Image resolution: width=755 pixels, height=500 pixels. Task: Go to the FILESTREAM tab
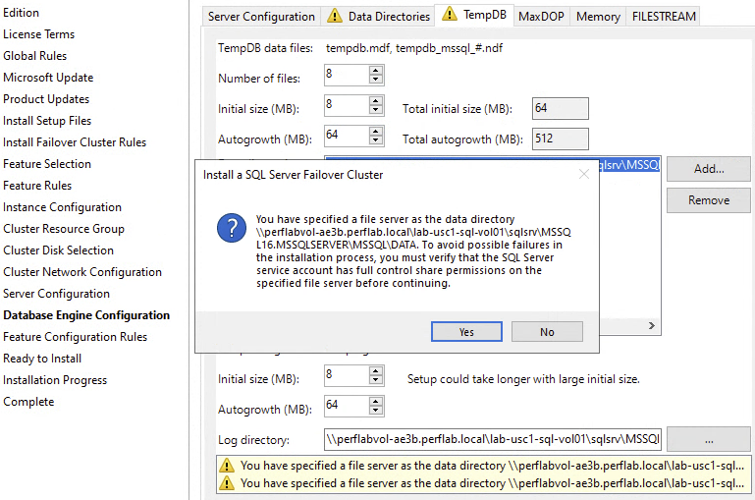pyautogui.click(x=664, y=17)
